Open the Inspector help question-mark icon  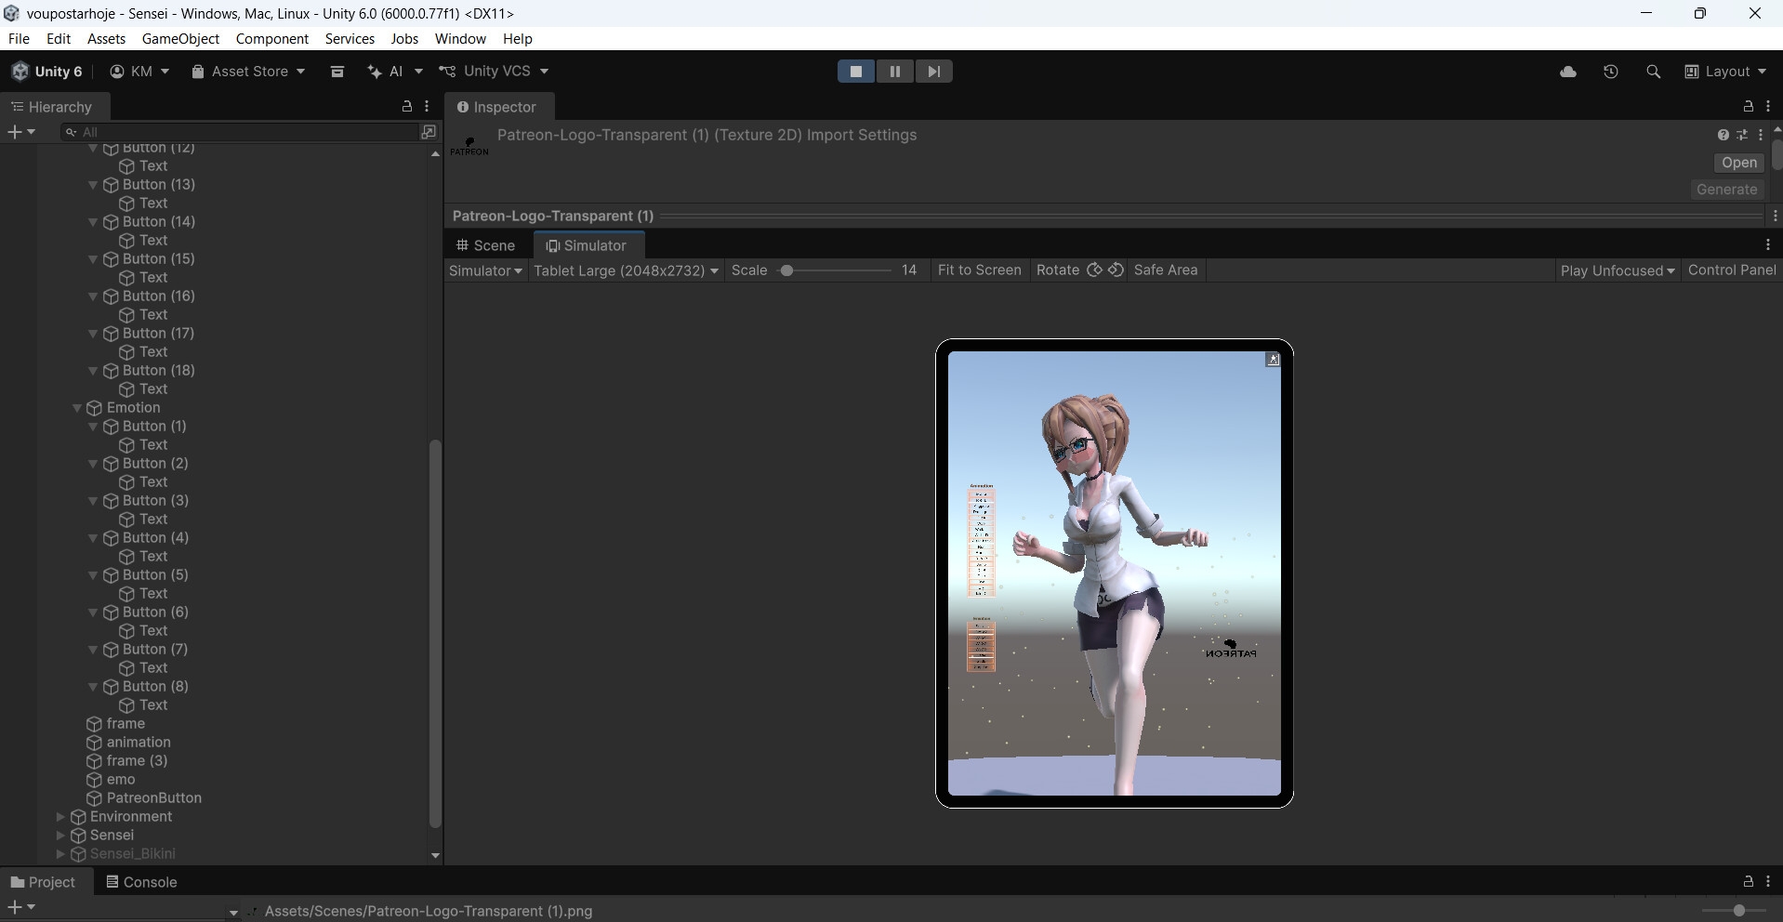pyautogui.click(x=1724, y=135)
